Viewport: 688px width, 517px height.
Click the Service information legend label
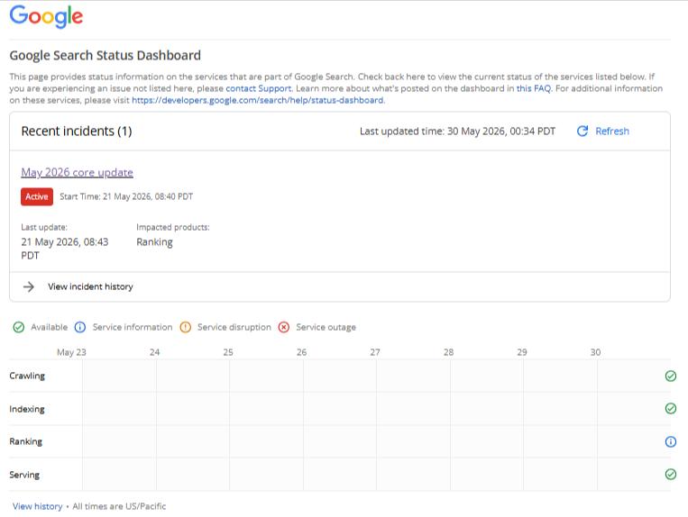pyautogui.click(x=133, y=327)
